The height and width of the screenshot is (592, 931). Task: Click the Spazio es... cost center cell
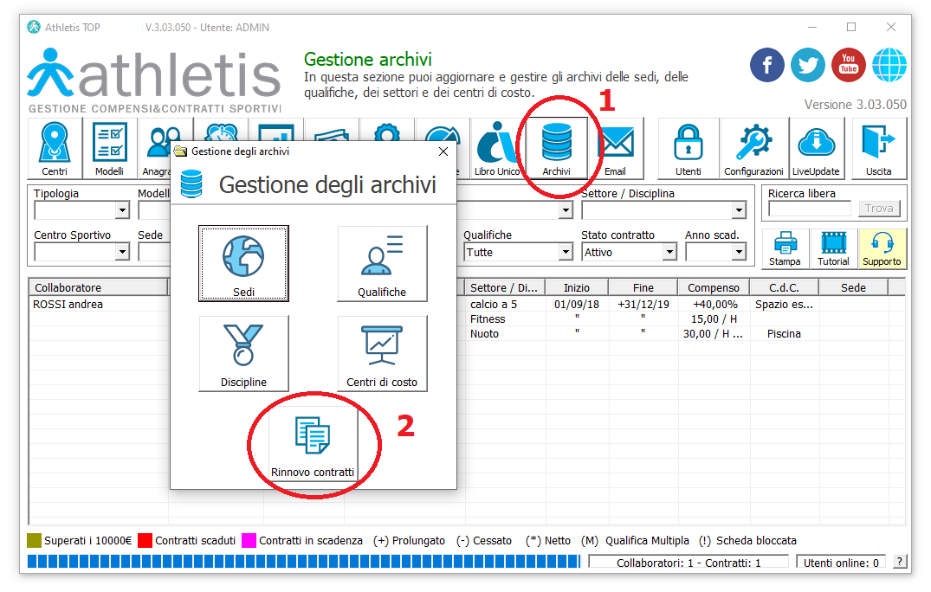click(x=784, y=305)
